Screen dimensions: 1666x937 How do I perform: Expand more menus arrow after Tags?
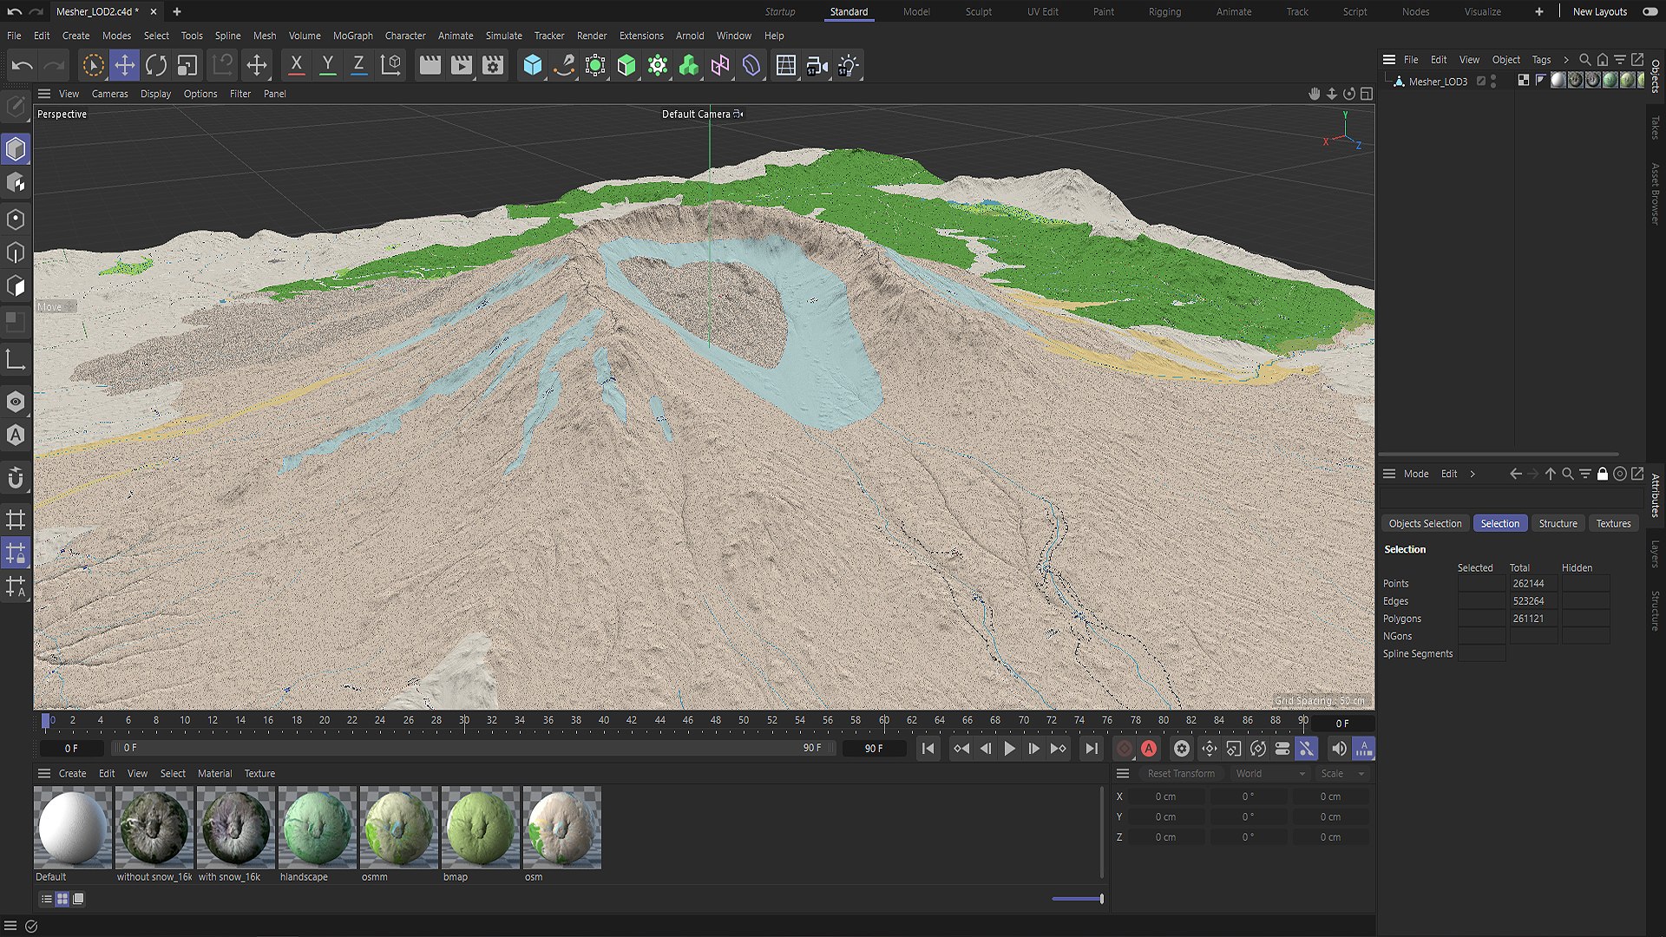point(1566,60)
